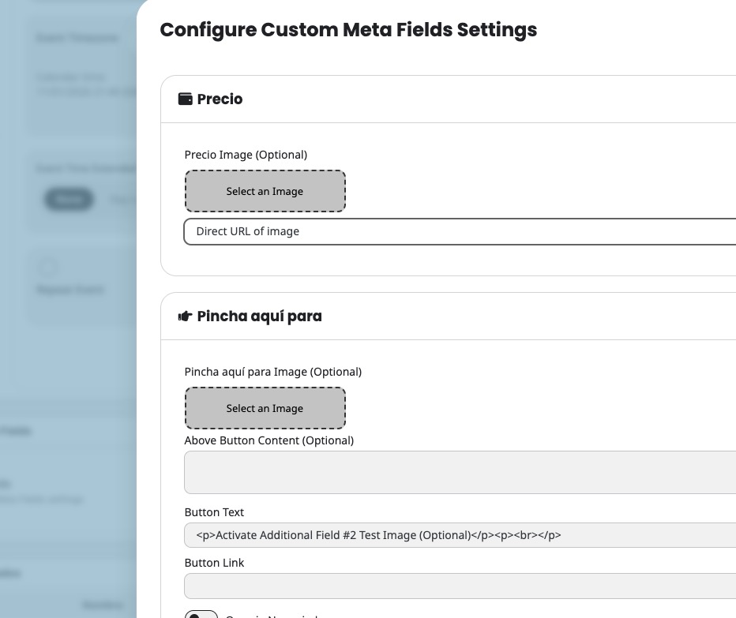Image resolution: width=736 pixels, height=618 pixels.
Task: Focus the empty Button Link field
Action: (x=460, y=586)
